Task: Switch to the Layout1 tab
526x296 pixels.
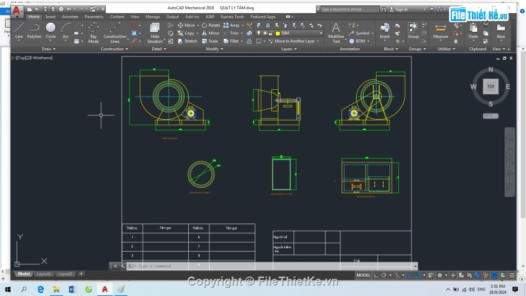Action: coord(44,273)
